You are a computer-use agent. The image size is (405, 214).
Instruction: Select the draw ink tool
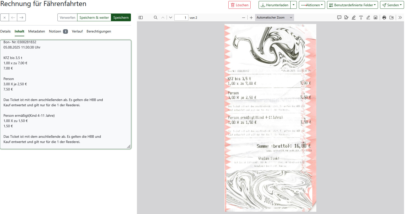[368, 17]
